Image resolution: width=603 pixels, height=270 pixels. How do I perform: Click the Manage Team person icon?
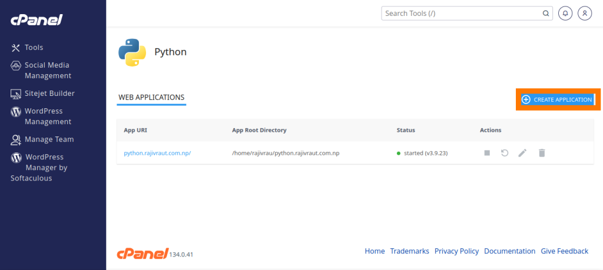click(x=15, y=140)
